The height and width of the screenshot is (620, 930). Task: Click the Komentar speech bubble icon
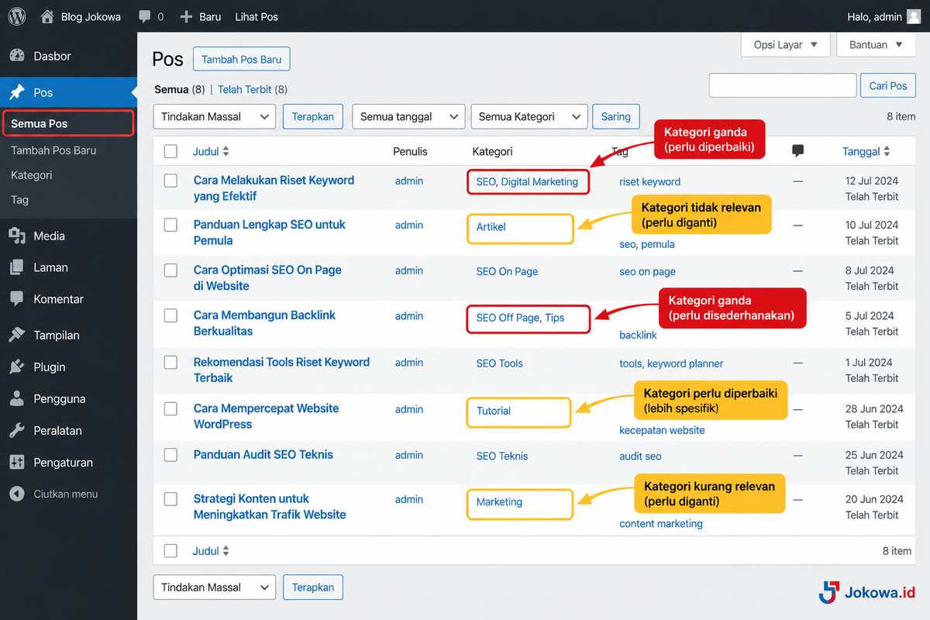pos(17,299)
